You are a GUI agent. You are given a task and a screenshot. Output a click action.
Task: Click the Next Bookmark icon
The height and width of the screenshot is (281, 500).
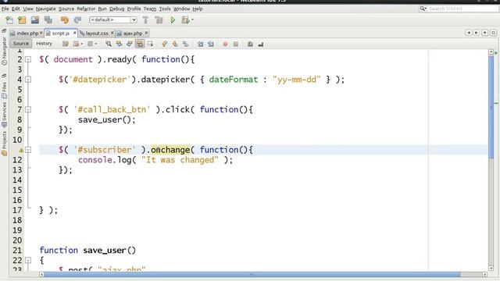pos(175,44)
